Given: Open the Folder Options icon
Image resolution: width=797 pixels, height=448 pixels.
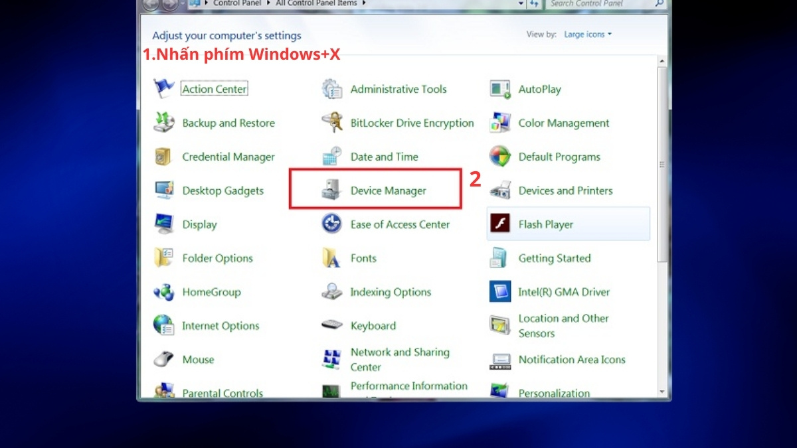Looking at the screenshot, I should 164,258.
